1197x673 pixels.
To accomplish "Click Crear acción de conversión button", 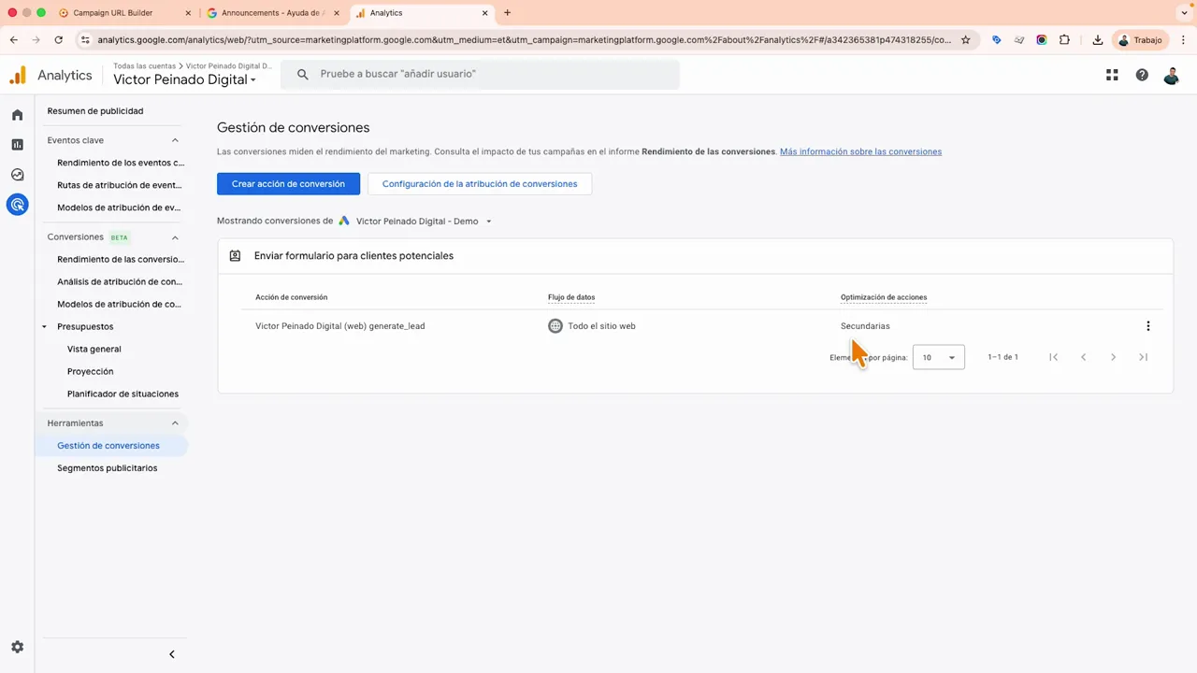I will [x=288, y=184].
